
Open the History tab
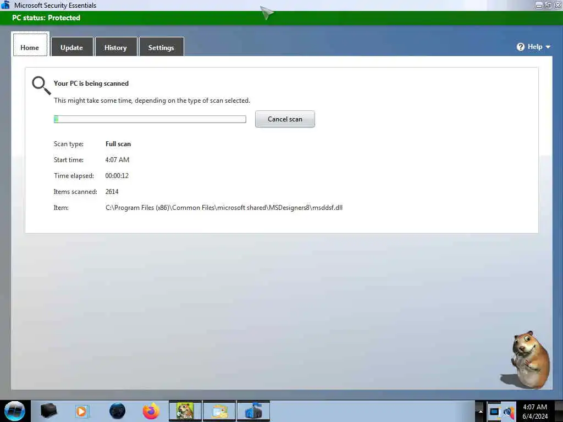tap(115, 47)
